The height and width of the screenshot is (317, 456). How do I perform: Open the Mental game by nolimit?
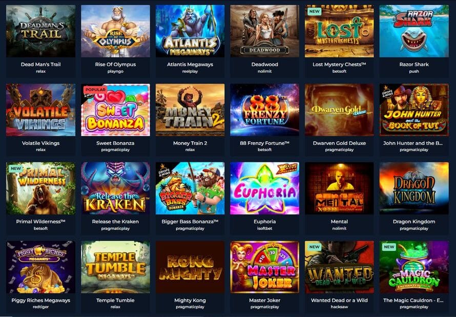339,188
